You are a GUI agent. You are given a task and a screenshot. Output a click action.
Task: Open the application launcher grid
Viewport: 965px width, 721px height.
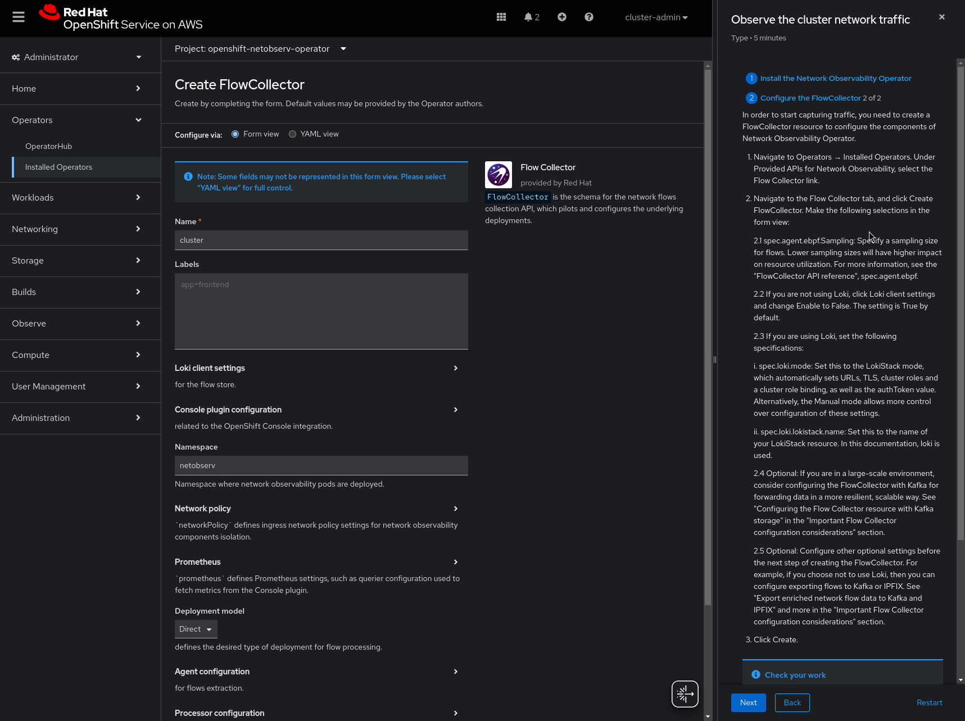(501, 17)
